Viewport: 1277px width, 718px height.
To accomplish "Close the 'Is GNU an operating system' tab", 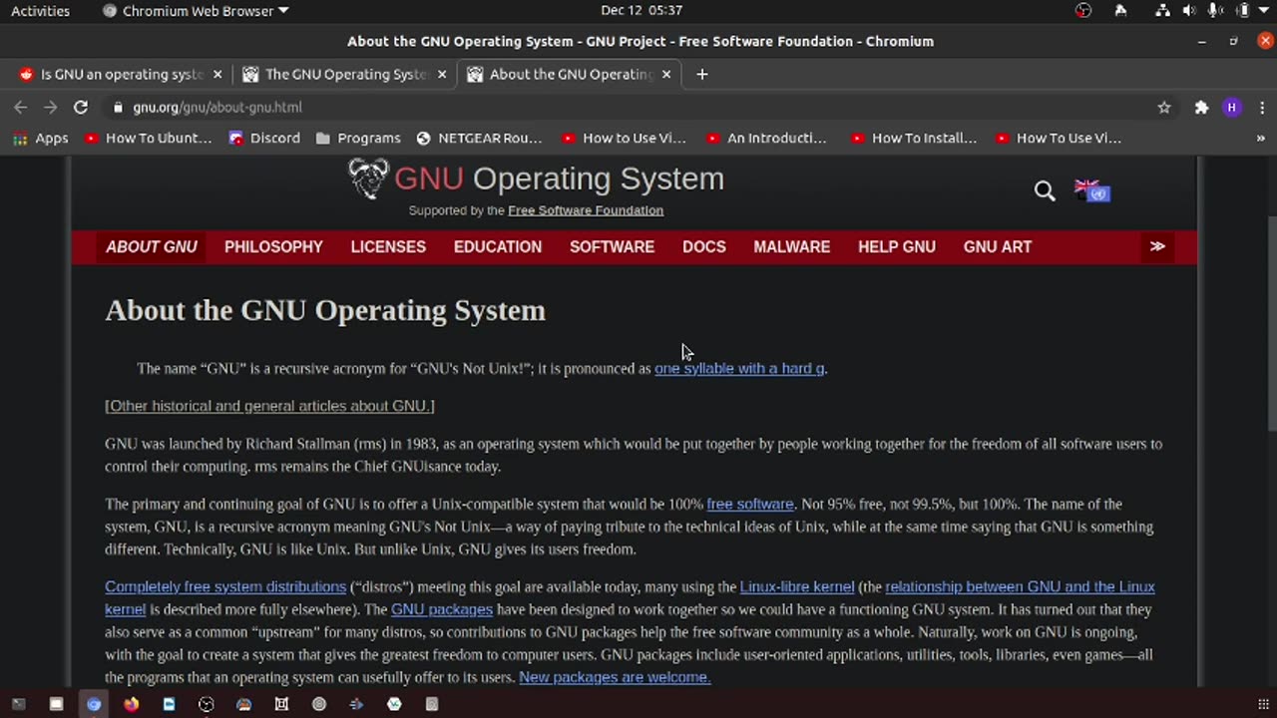I will (x=217, y=74).
